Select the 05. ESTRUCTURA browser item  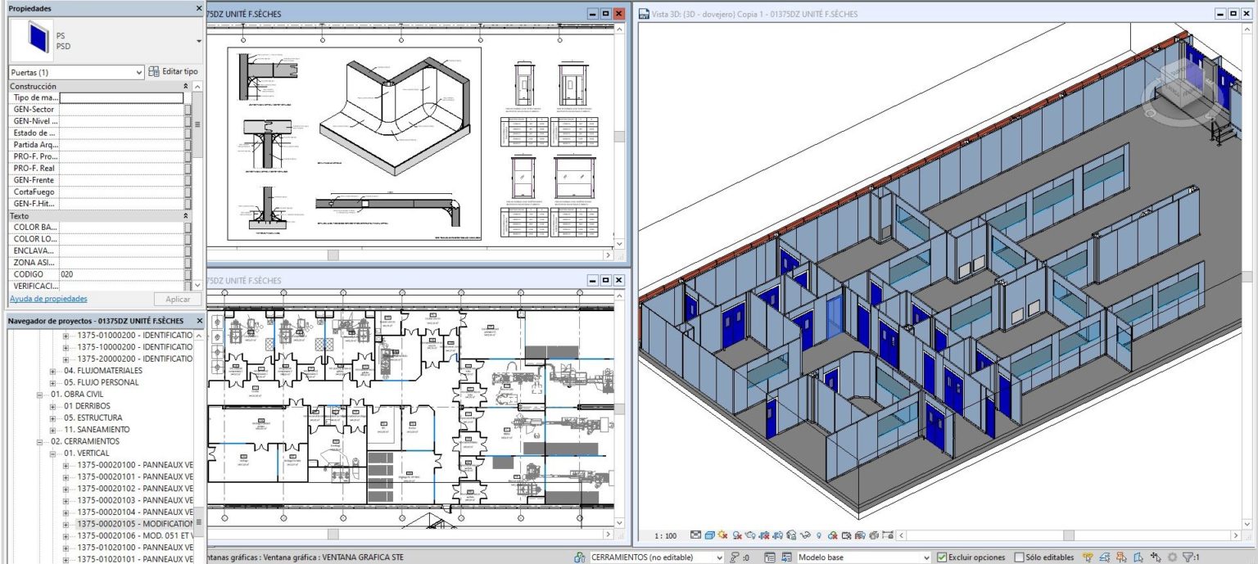(96, 417)
